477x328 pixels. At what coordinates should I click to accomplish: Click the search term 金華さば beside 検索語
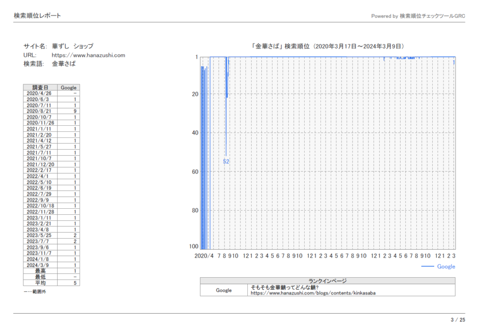[x=63, y=63]
